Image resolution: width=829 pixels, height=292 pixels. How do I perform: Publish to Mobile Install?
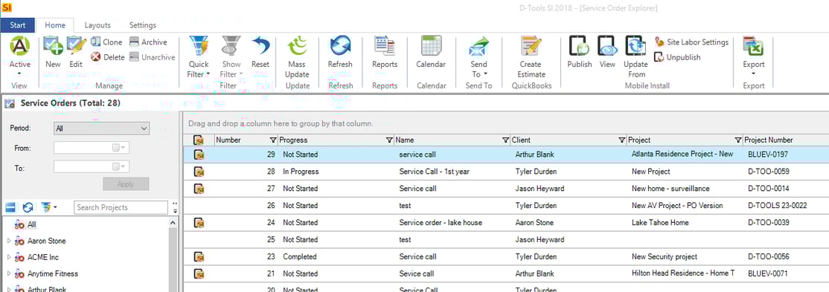[x=580, y=53]
